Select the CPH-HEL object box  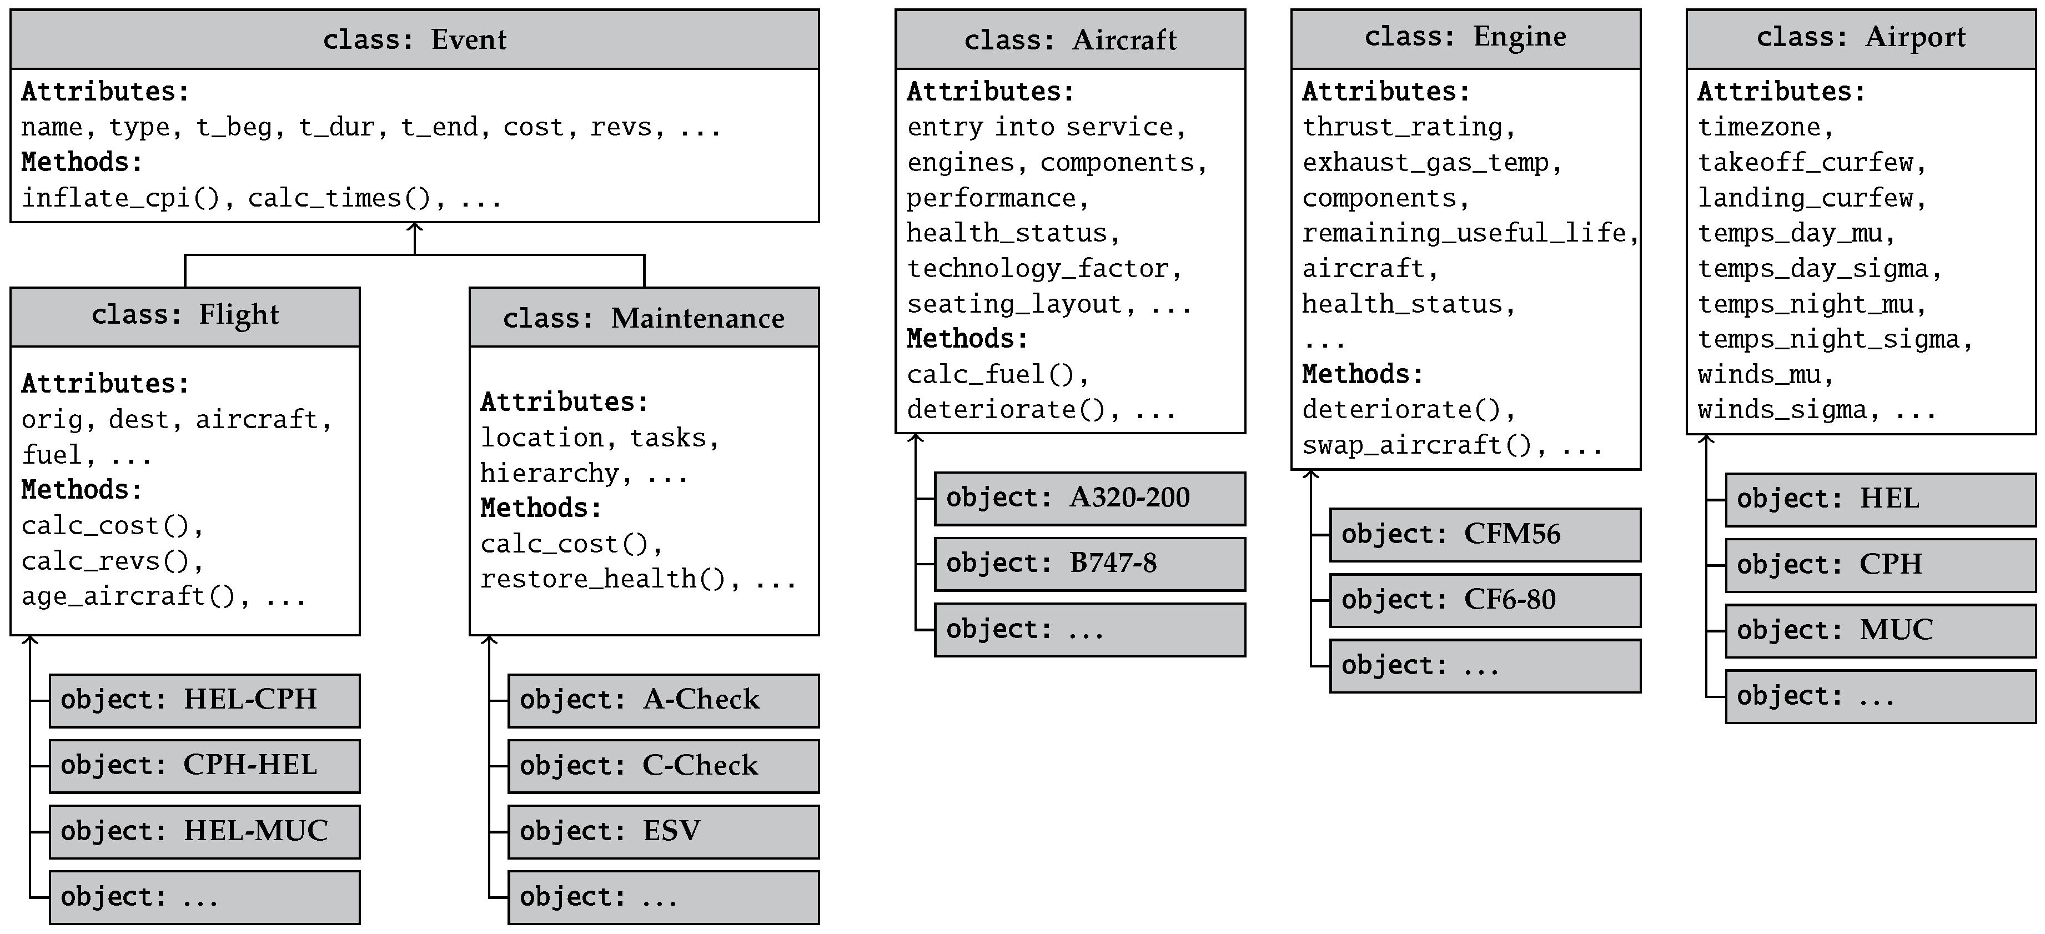(x=205, y=766)
